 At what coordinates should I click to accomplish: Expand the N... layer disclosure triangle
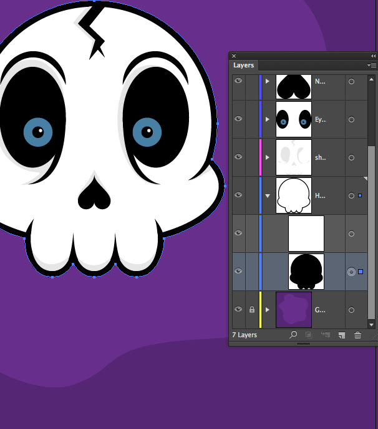click(x=268, y=81)
